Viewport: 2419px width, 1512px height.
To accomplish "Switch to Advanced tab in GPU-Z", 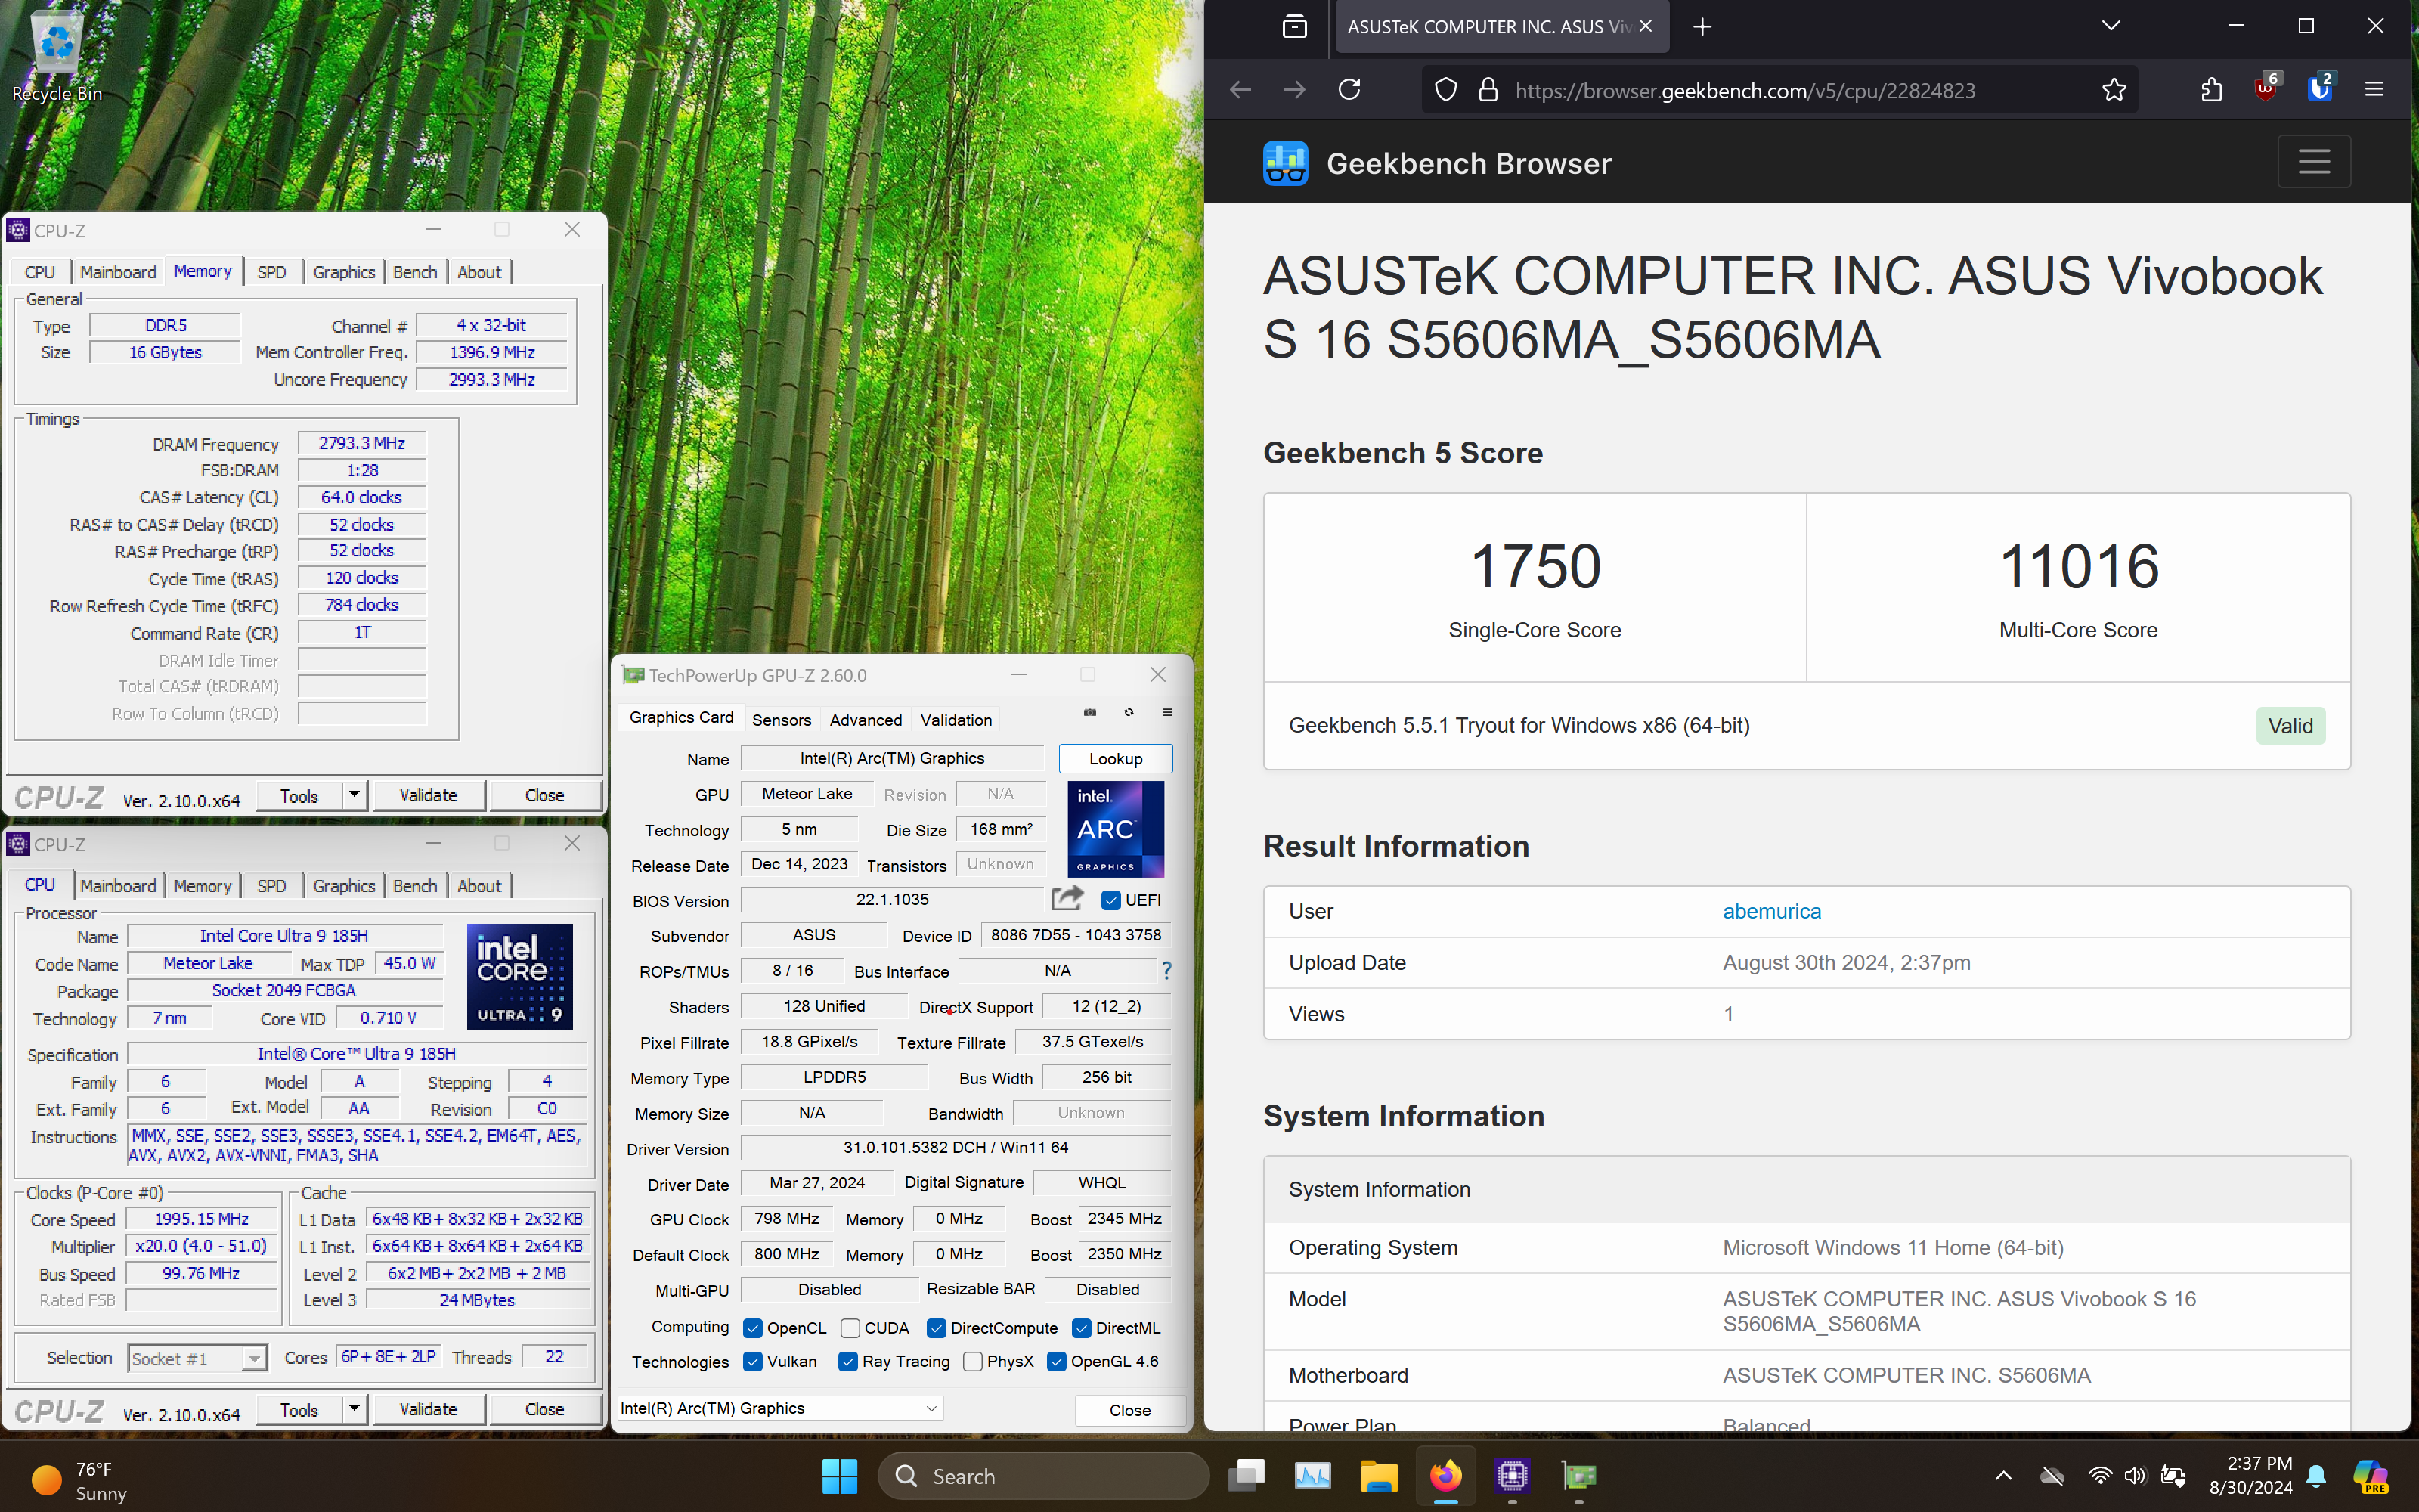I will click(x=866, y=720).
